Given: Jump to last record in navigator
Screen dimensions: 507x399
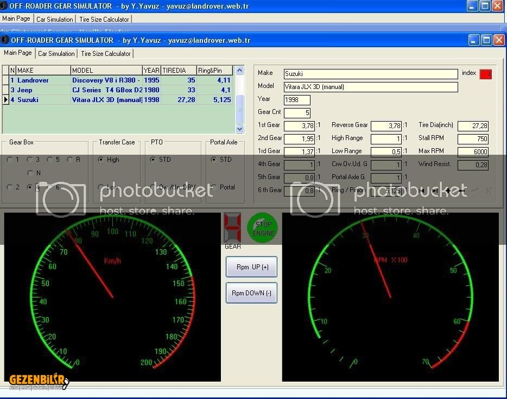Looking at the screenshot, I should pos(435,191).
